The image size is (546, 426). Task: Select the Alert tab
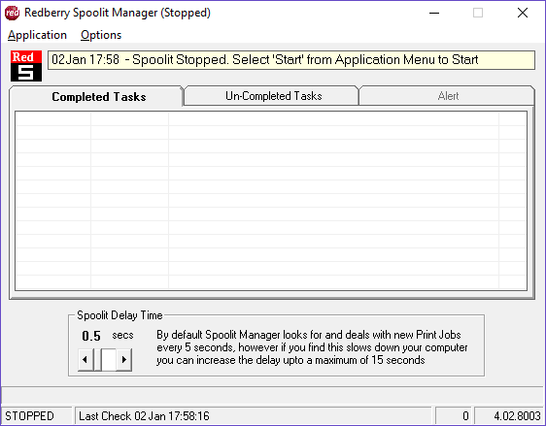(448, 96)
